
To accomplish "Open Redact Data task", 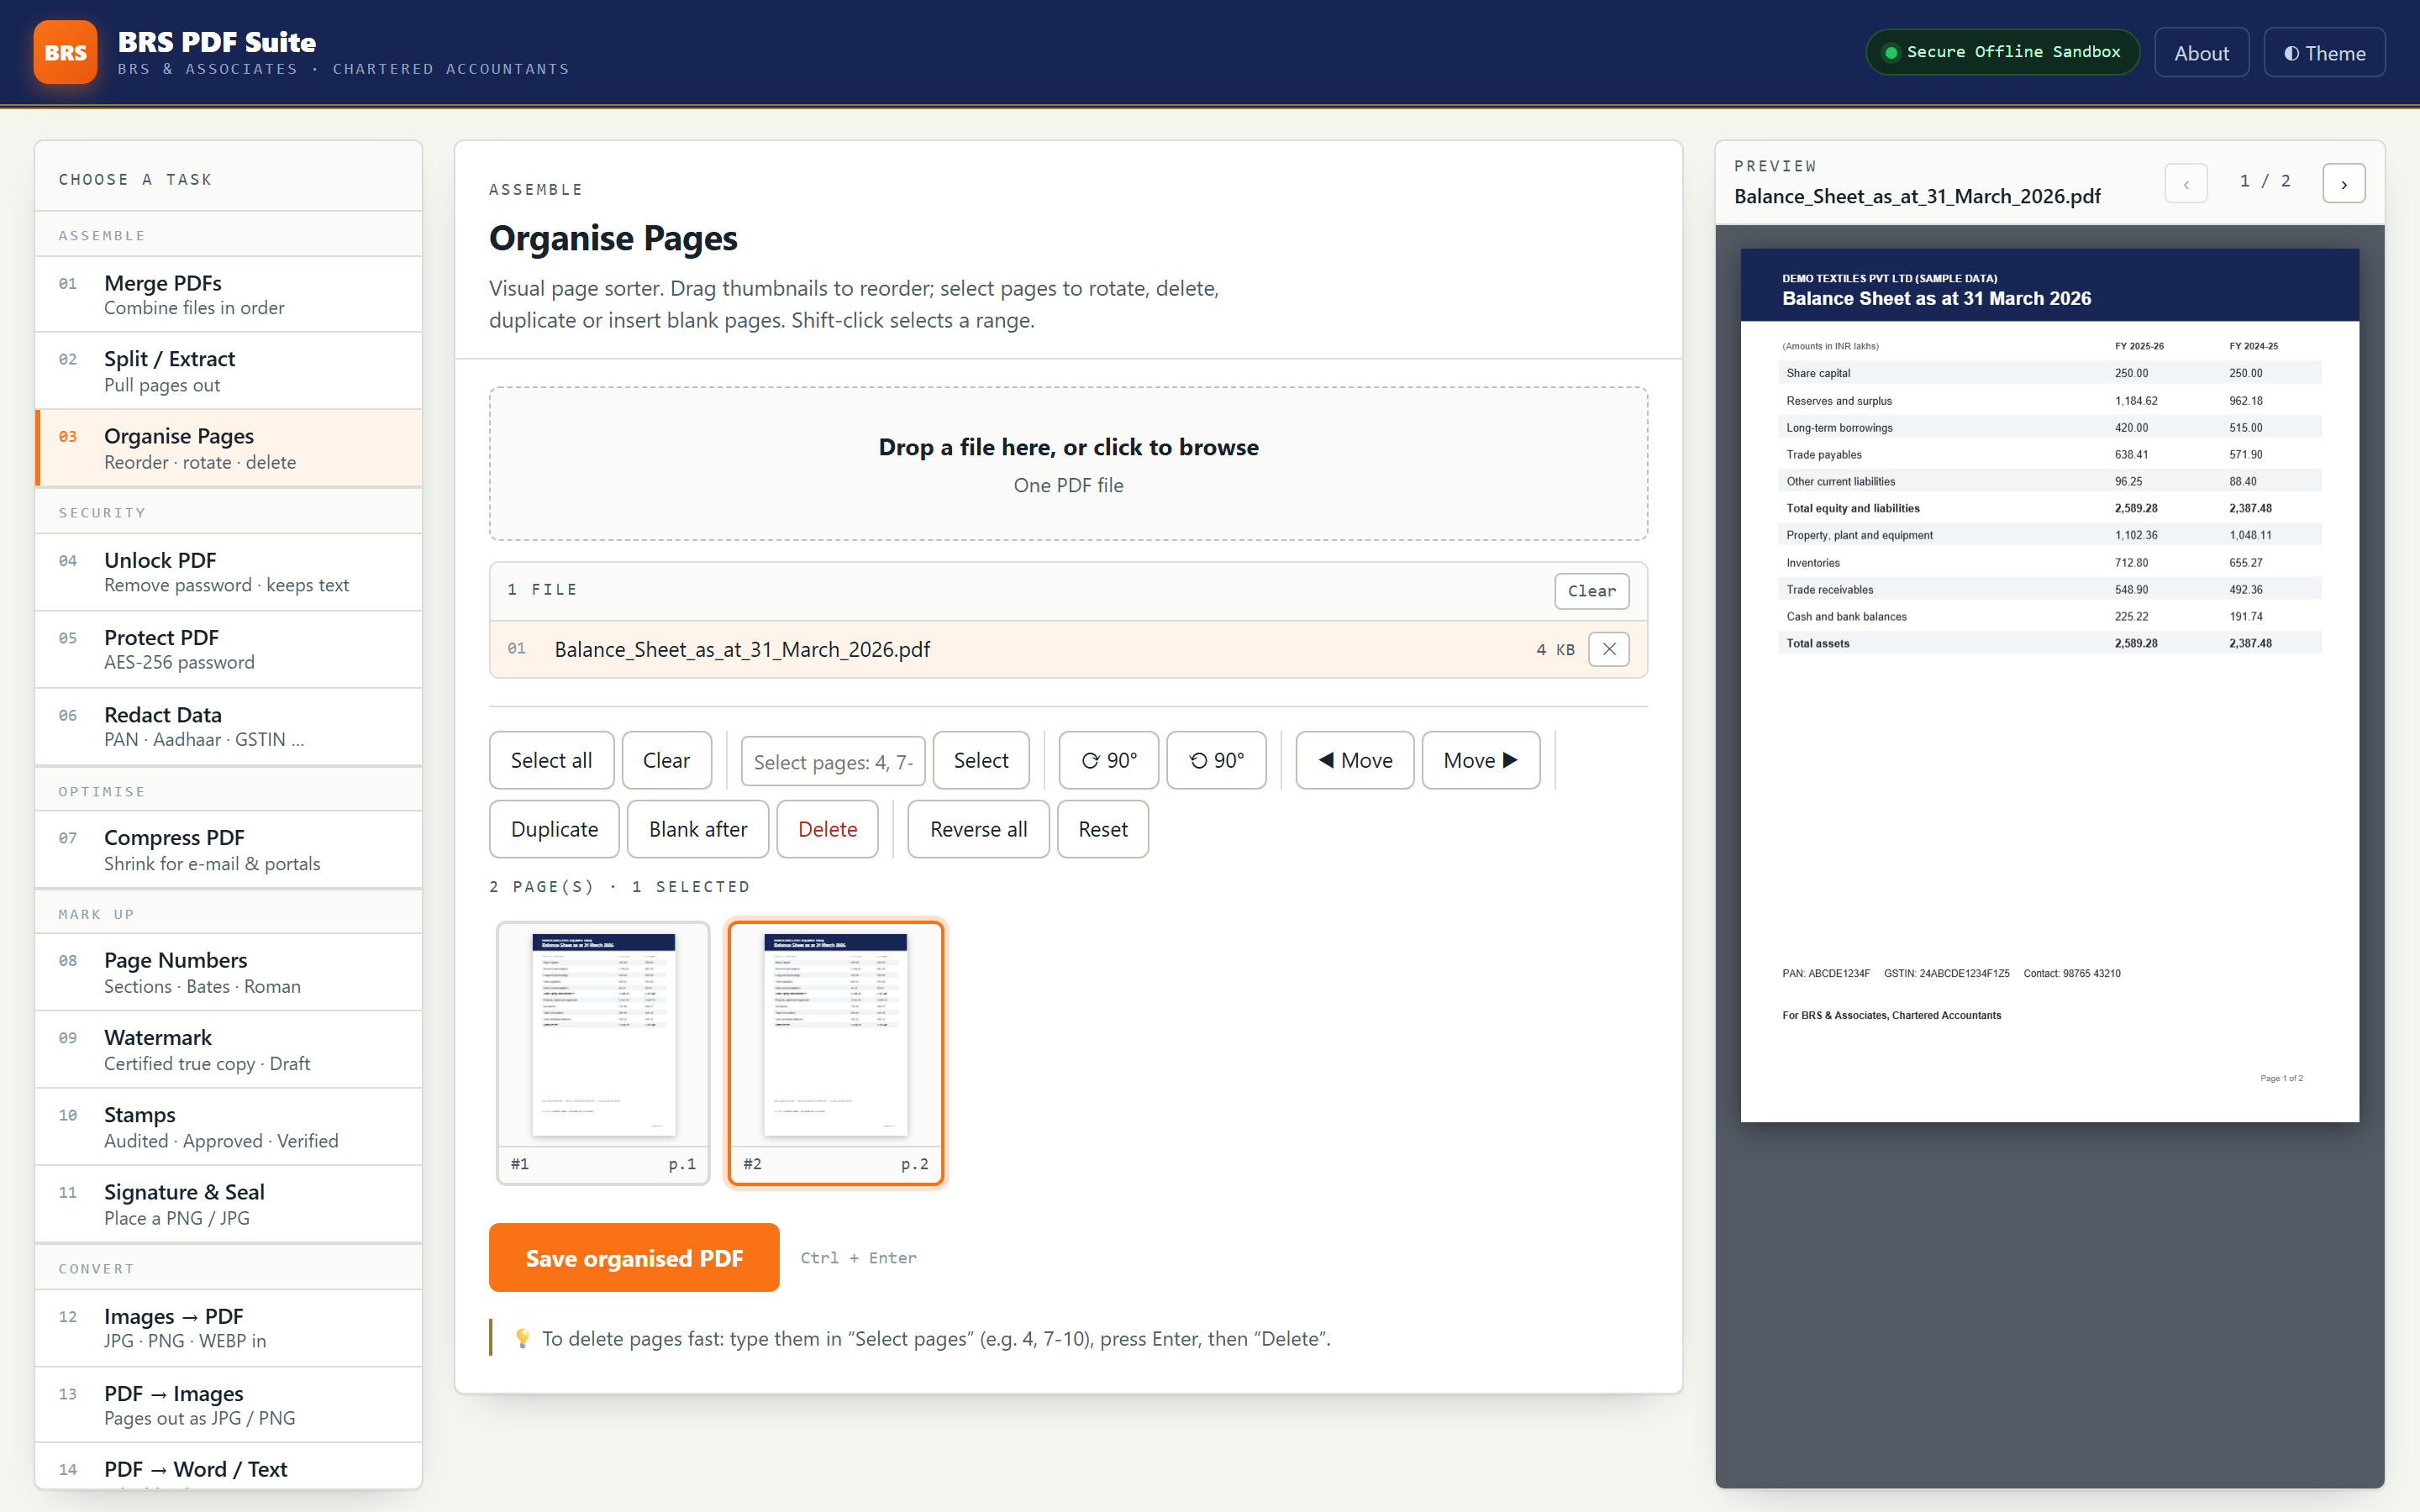I will 229,726.
